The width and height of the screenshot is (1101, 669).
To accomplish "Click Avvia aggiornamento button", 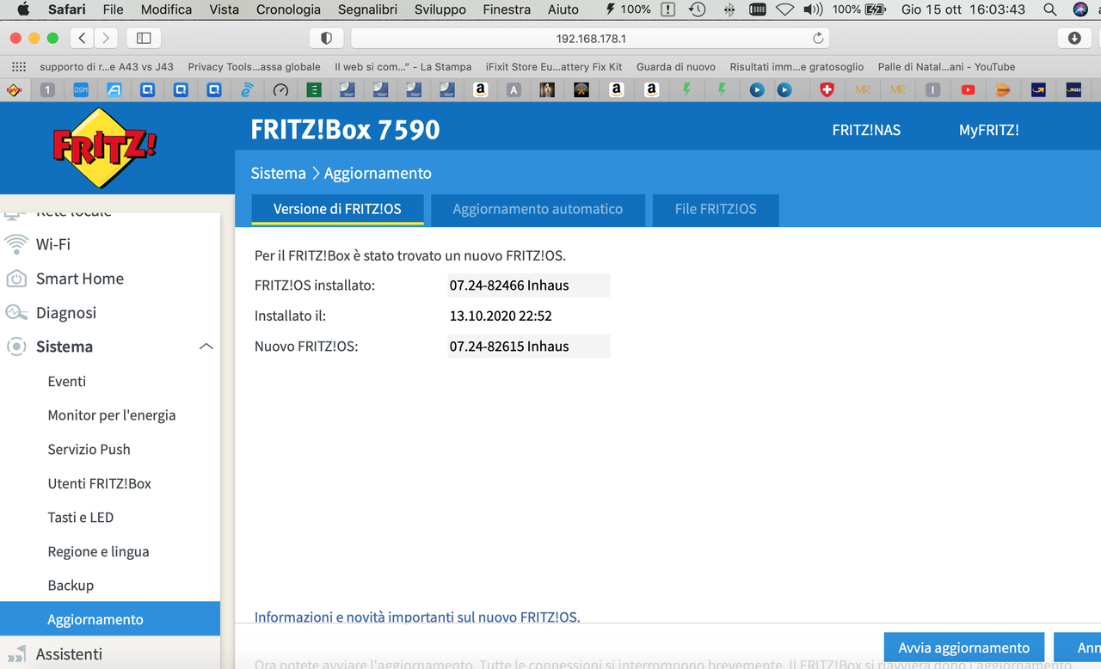I will click(x=964, y=648).
